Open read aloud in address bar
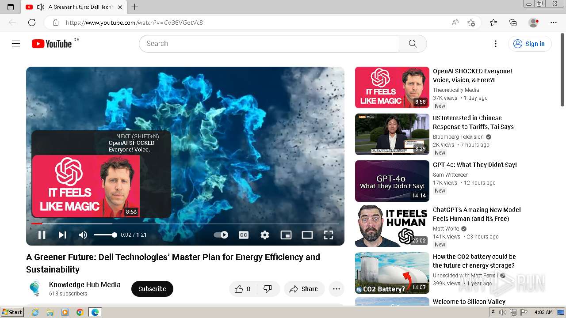The height and width of the screenshot is (318, 566). click(x=455, y=23)
